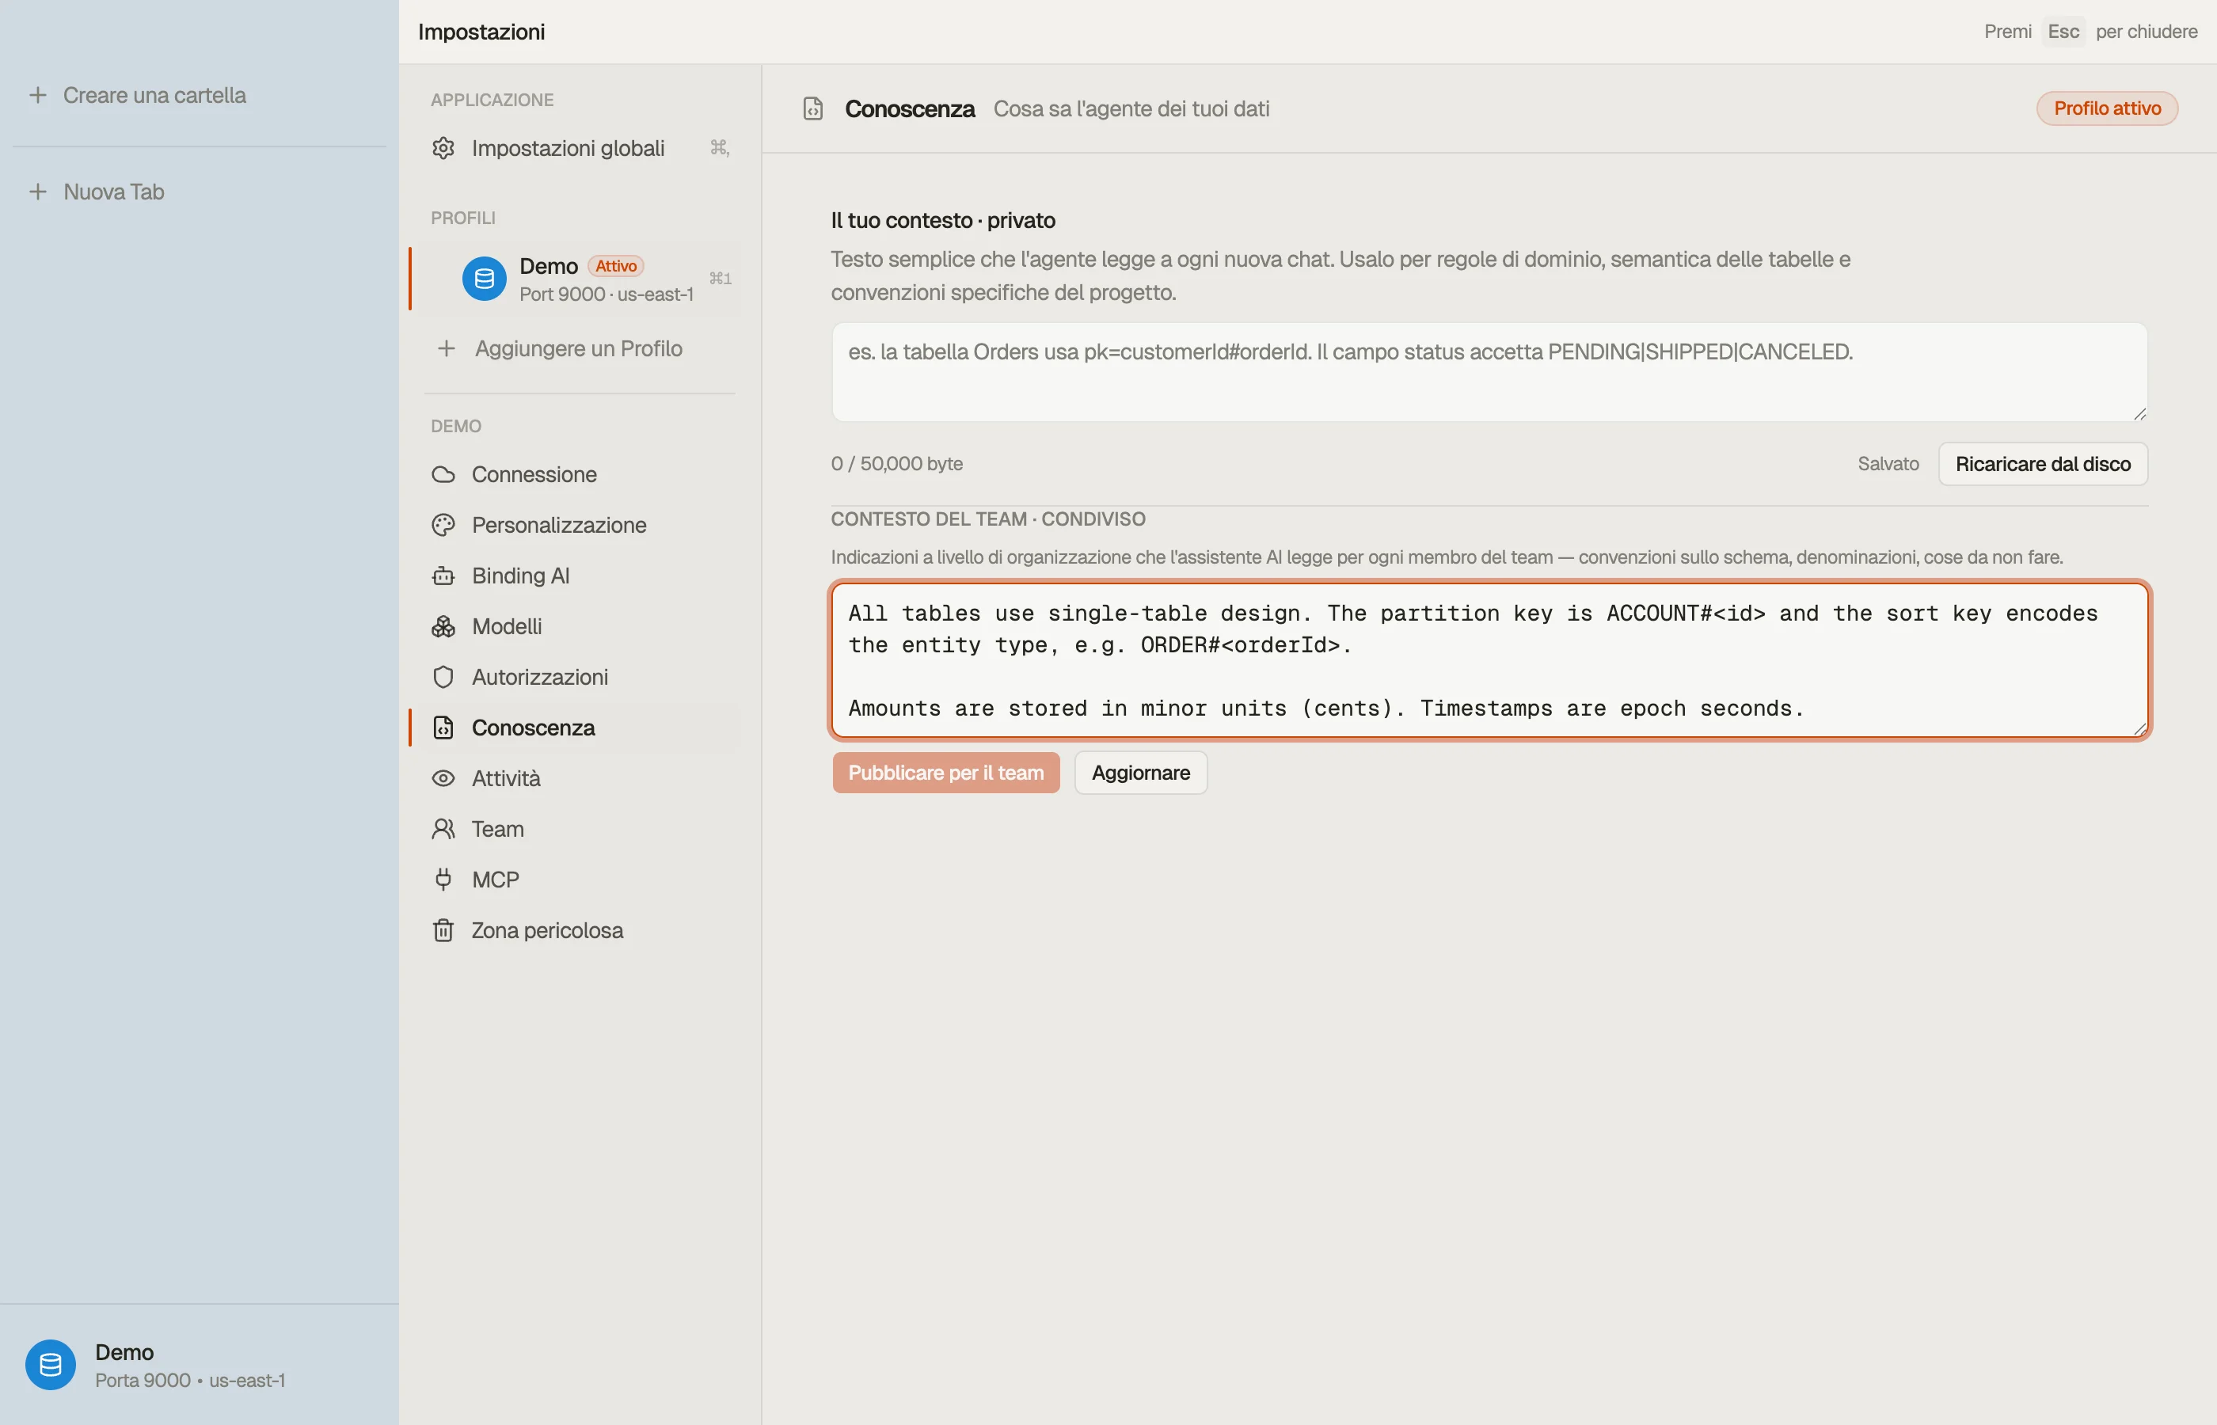
Task: Click the people icon for Team
Action: (x=443, y=829)
